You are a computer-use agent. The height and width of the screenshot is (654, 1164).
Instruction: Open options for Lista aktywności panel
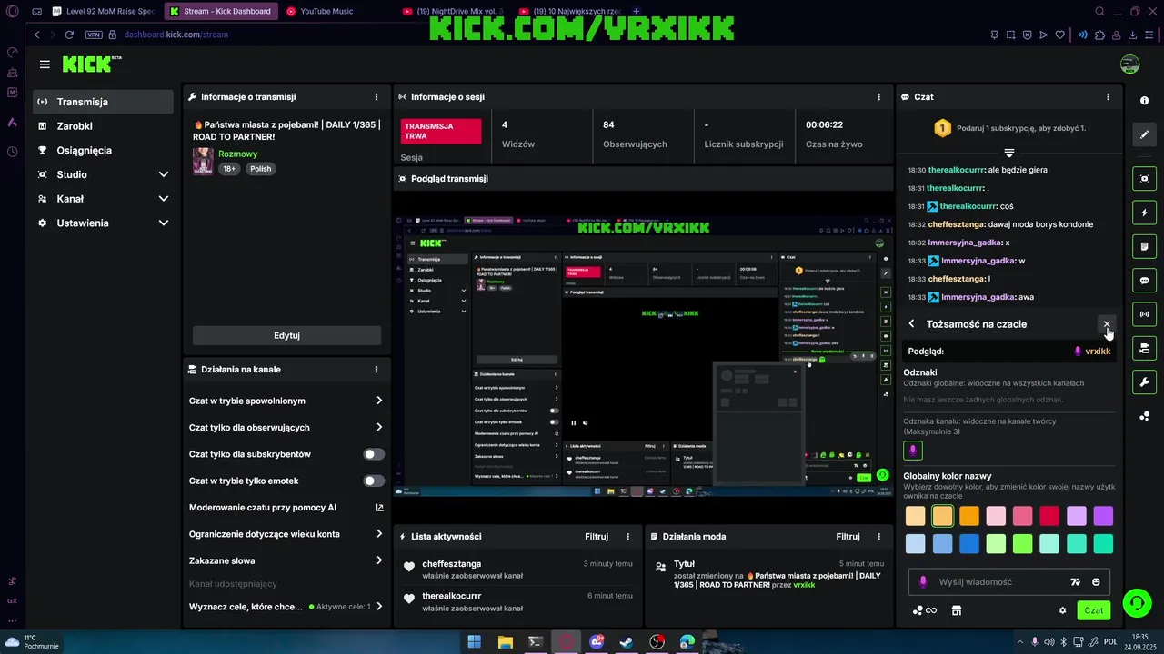point(627,537)
